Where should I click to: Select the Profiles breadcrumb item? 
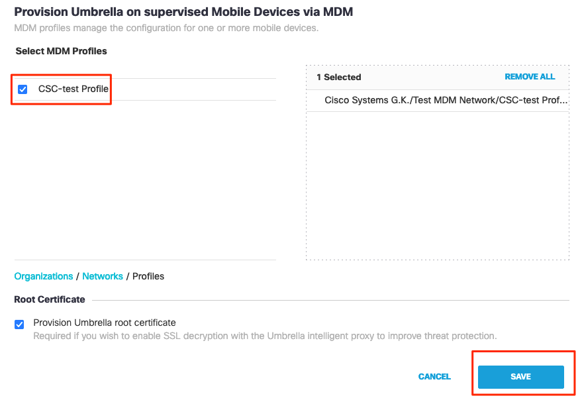(x=148, y=276)
